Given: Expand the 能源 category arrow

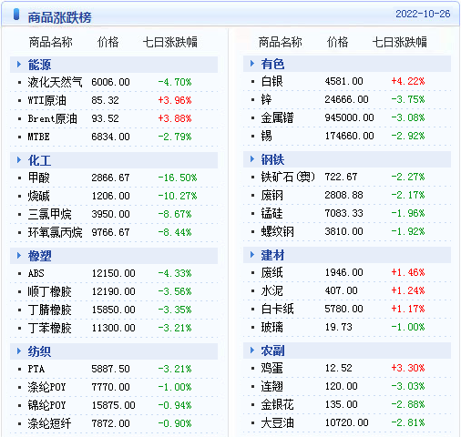Looking at the screenshot, I should click(x=19, y=65).
